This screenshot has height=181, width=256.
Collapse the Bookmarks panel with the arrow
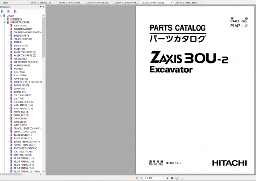pyautogui.click(x=44, y=7)
